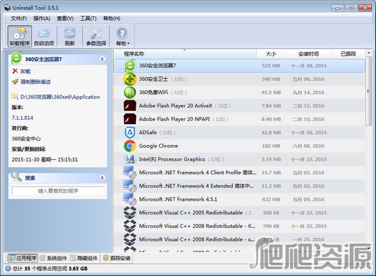Screen dimensions: 376x276
Task: Select the 360免费WiFi icon
Action: click(130, 92)
